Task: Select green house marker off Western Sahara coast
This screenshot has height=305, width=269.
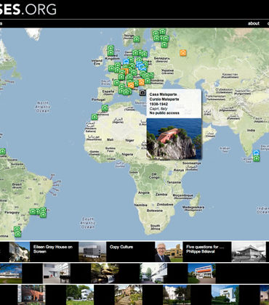Action: point(95,117)
